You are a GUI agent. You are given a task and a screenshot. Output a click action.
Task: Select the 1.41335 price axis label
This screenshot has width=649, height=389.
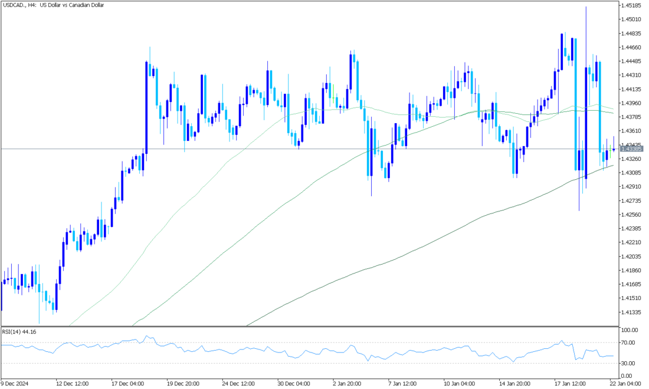click(x=631, y=312)
